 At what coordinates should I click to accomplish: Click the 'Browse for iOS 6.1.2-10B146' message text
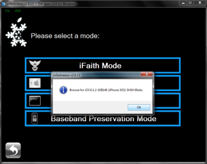point(106,90)
